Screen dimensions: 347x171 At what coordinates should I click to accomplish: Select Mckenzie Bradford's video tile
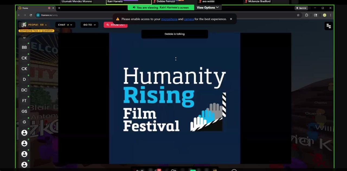click(266, 2)
